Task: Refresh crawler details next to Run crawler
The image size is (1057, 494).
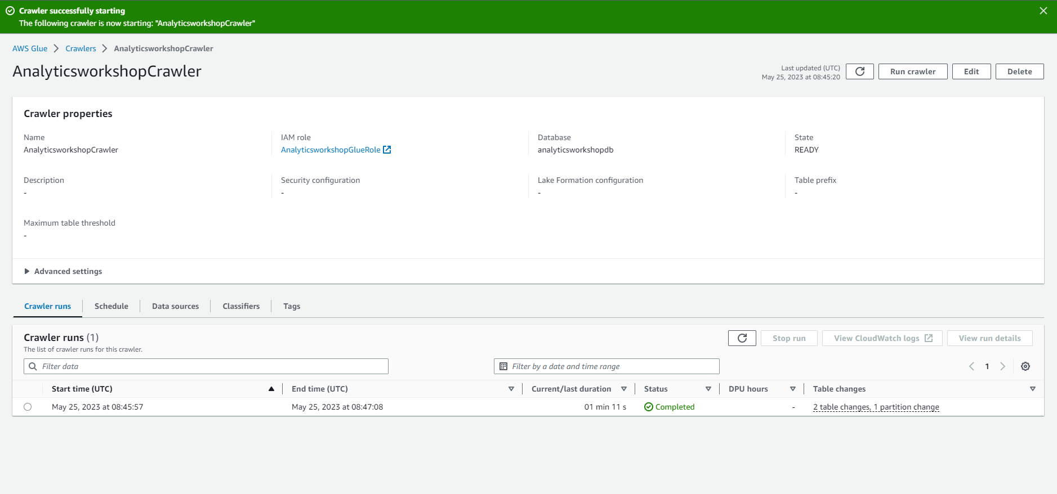Action: tap(859, 71)
